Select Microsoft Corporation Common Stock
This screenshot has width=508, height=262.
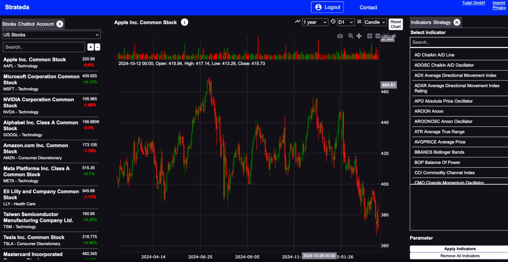tap(50, 82)
